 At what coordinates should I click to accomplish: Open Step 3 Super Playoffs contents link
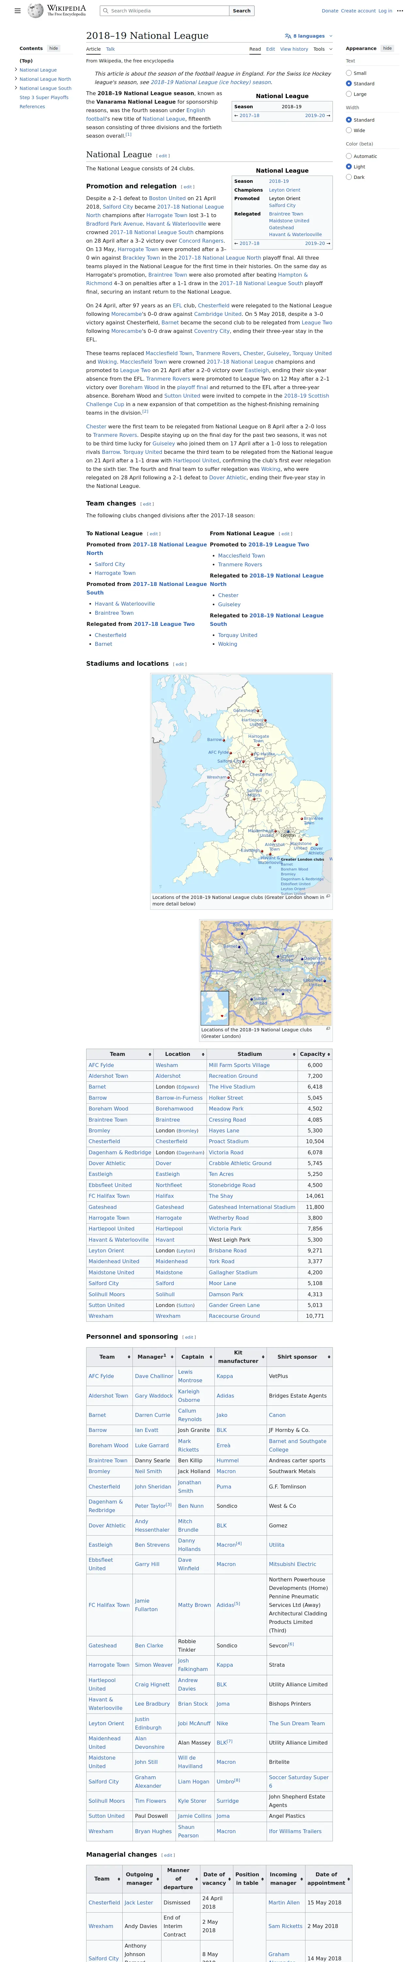click(44, 97)
